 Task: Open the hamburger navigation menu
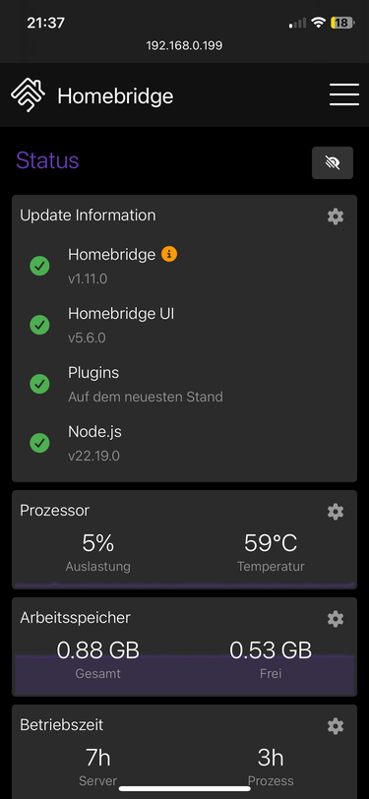[344, 94]
